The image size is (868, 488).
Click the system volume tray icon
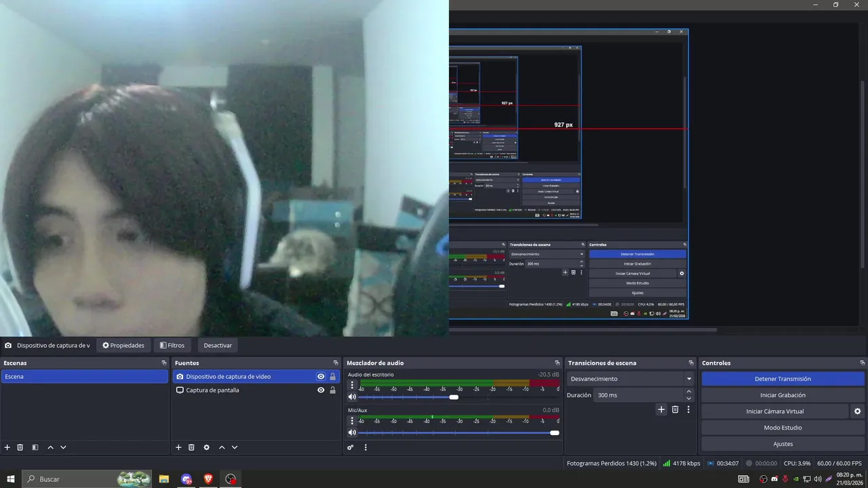[x=818, y=479]
